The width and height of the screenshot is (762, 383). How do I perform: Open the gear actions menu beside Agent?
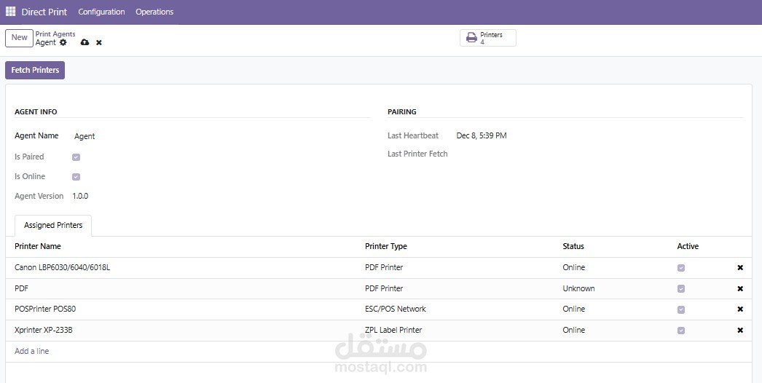pos(63,42)
